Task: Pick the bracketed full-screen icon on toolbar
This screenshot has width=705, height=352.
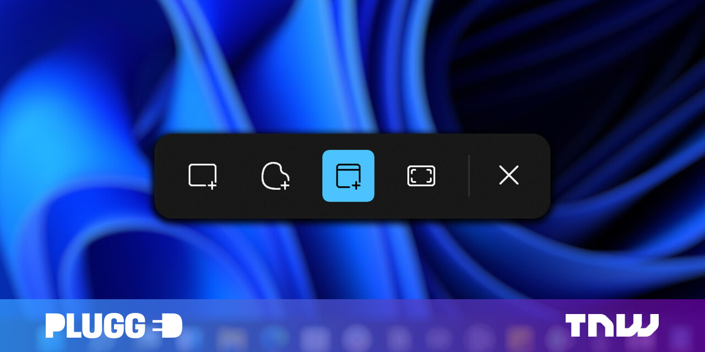Action: [420, 175]
